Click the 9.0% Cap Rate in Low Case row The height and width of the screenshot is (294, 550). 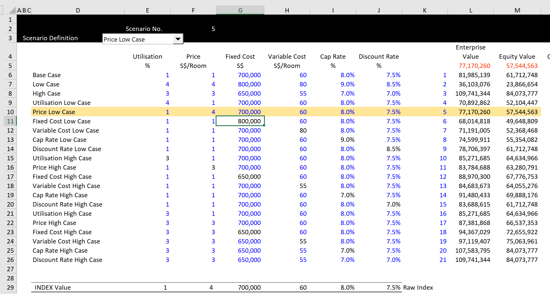(x=347, y=84)
